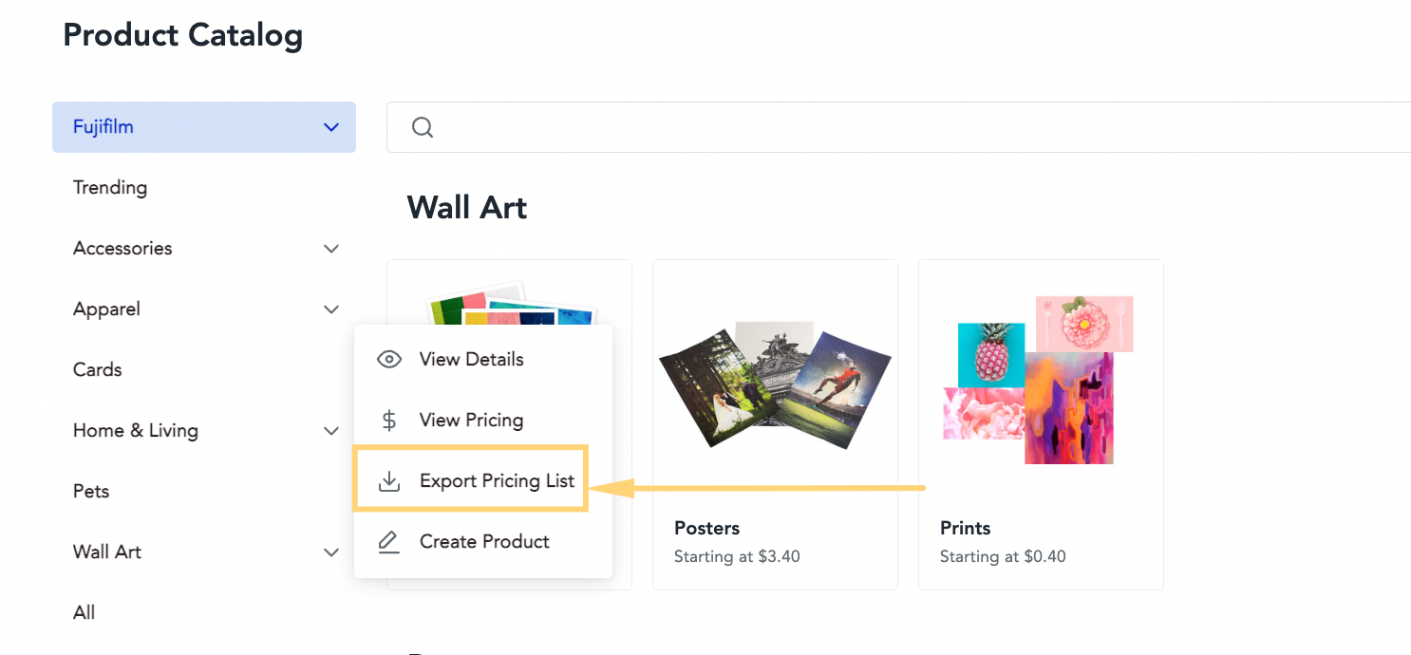Open the Trending category
This screenshot has width=1411, height=655.
click(110, 188)
